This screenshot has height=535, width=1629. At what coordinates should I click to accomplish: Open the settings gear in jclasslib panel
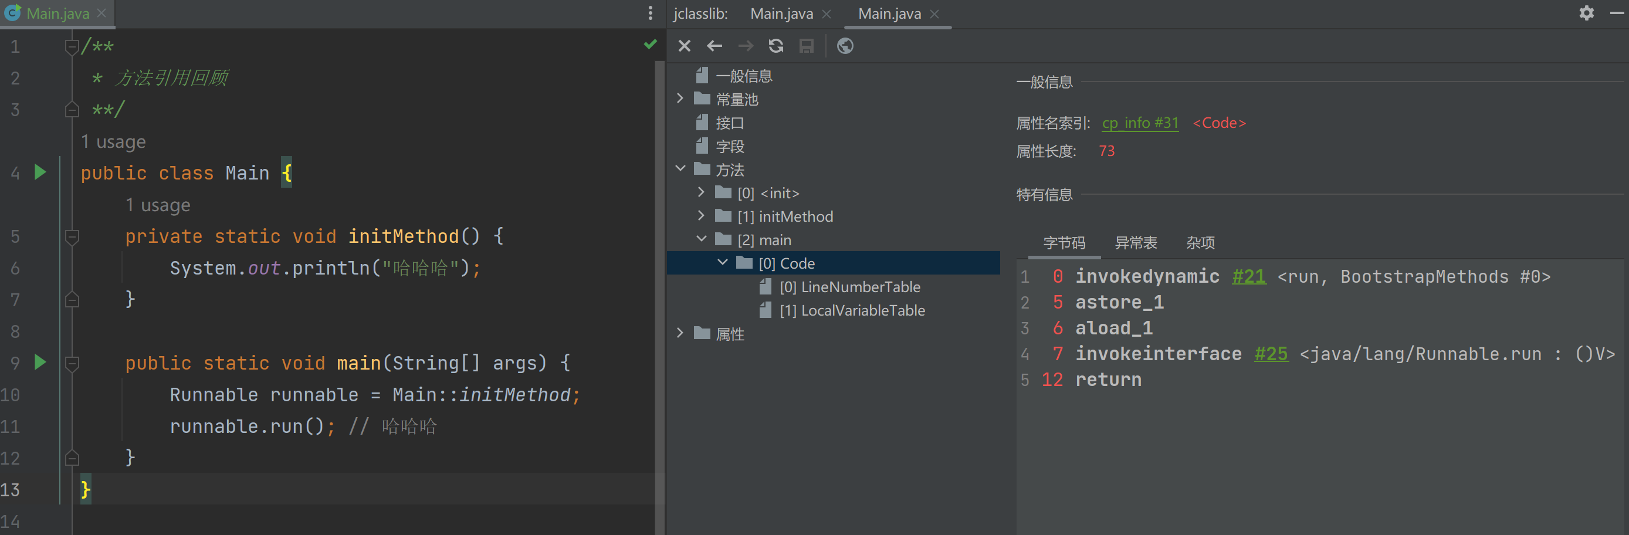[1586, 13]
